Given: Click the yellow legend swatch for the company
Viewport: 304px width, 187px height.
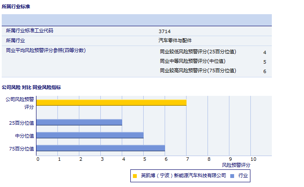Looking at the screenshot, I should click(x=135, y=176).
